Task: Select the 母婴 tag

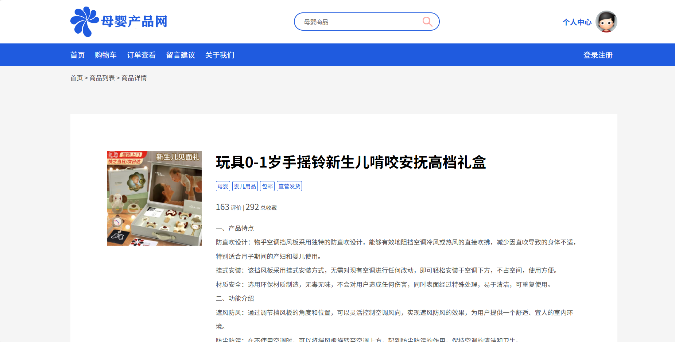Action: [x=223, y=187]
